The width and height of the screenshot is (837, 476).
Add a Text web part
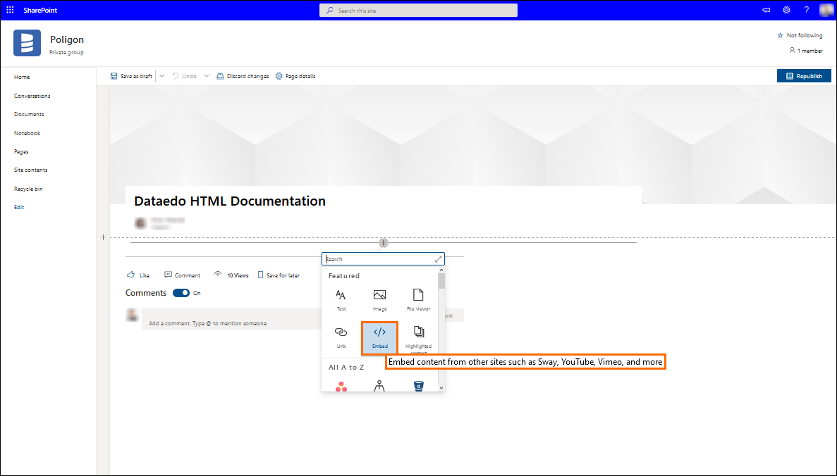coord(341,299)
